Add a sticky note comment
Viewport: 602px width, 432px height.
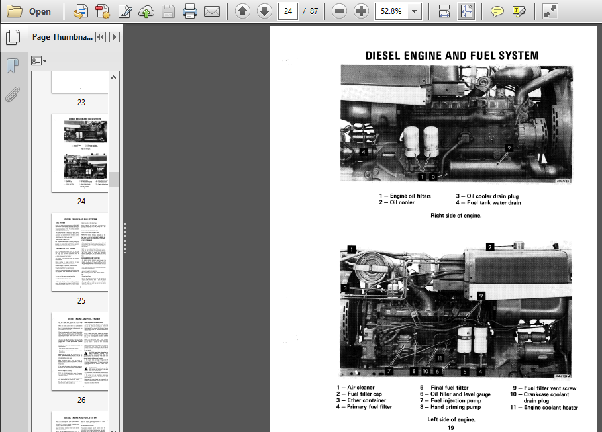pos(497,11)
